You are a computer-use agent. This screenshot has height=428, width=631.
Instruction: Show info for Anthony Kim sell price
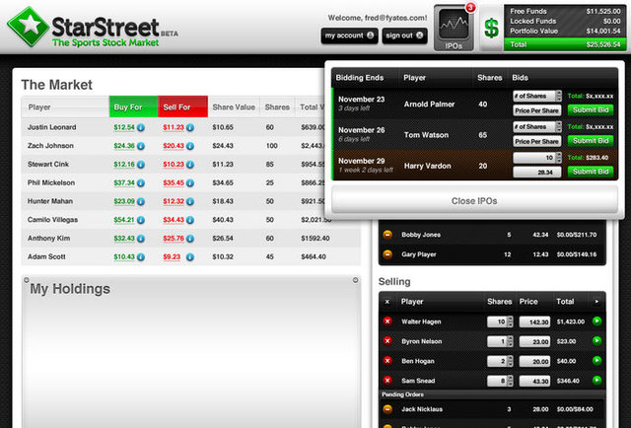[x=190, y=239]
